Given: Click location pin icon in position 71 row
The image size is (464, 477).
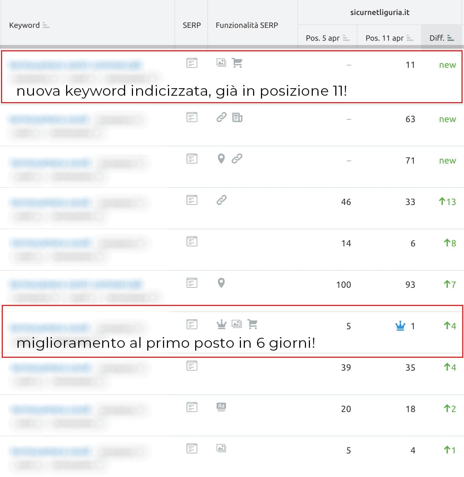Looking at the screenshot, I should (221, 159).
